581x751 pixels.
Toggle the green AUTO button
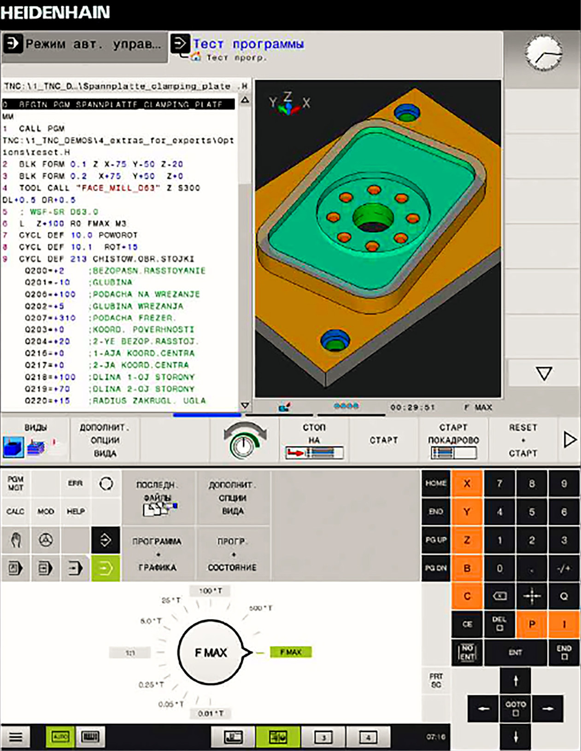point(60,737)
